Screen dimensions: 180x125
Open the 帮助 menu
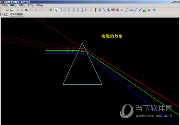tap(40, 5)
